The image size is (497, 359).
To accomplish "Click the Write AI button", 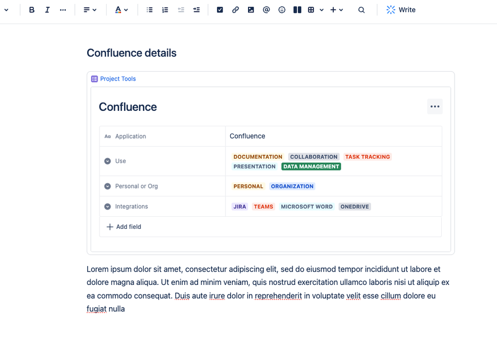I will pyautogui.click(x=401, y=10).
